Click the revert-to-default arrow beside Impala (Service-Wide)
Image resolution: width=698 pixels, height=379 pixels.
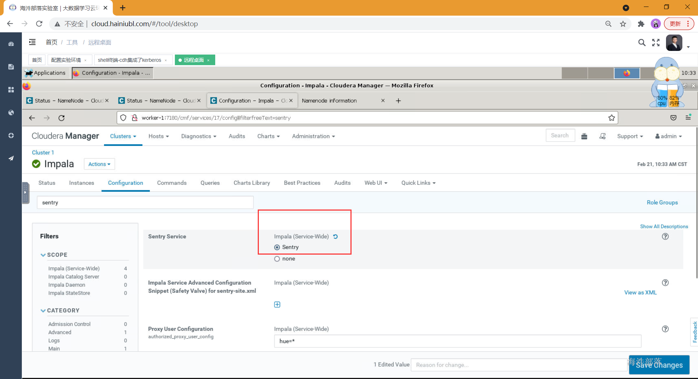[336, 236]
